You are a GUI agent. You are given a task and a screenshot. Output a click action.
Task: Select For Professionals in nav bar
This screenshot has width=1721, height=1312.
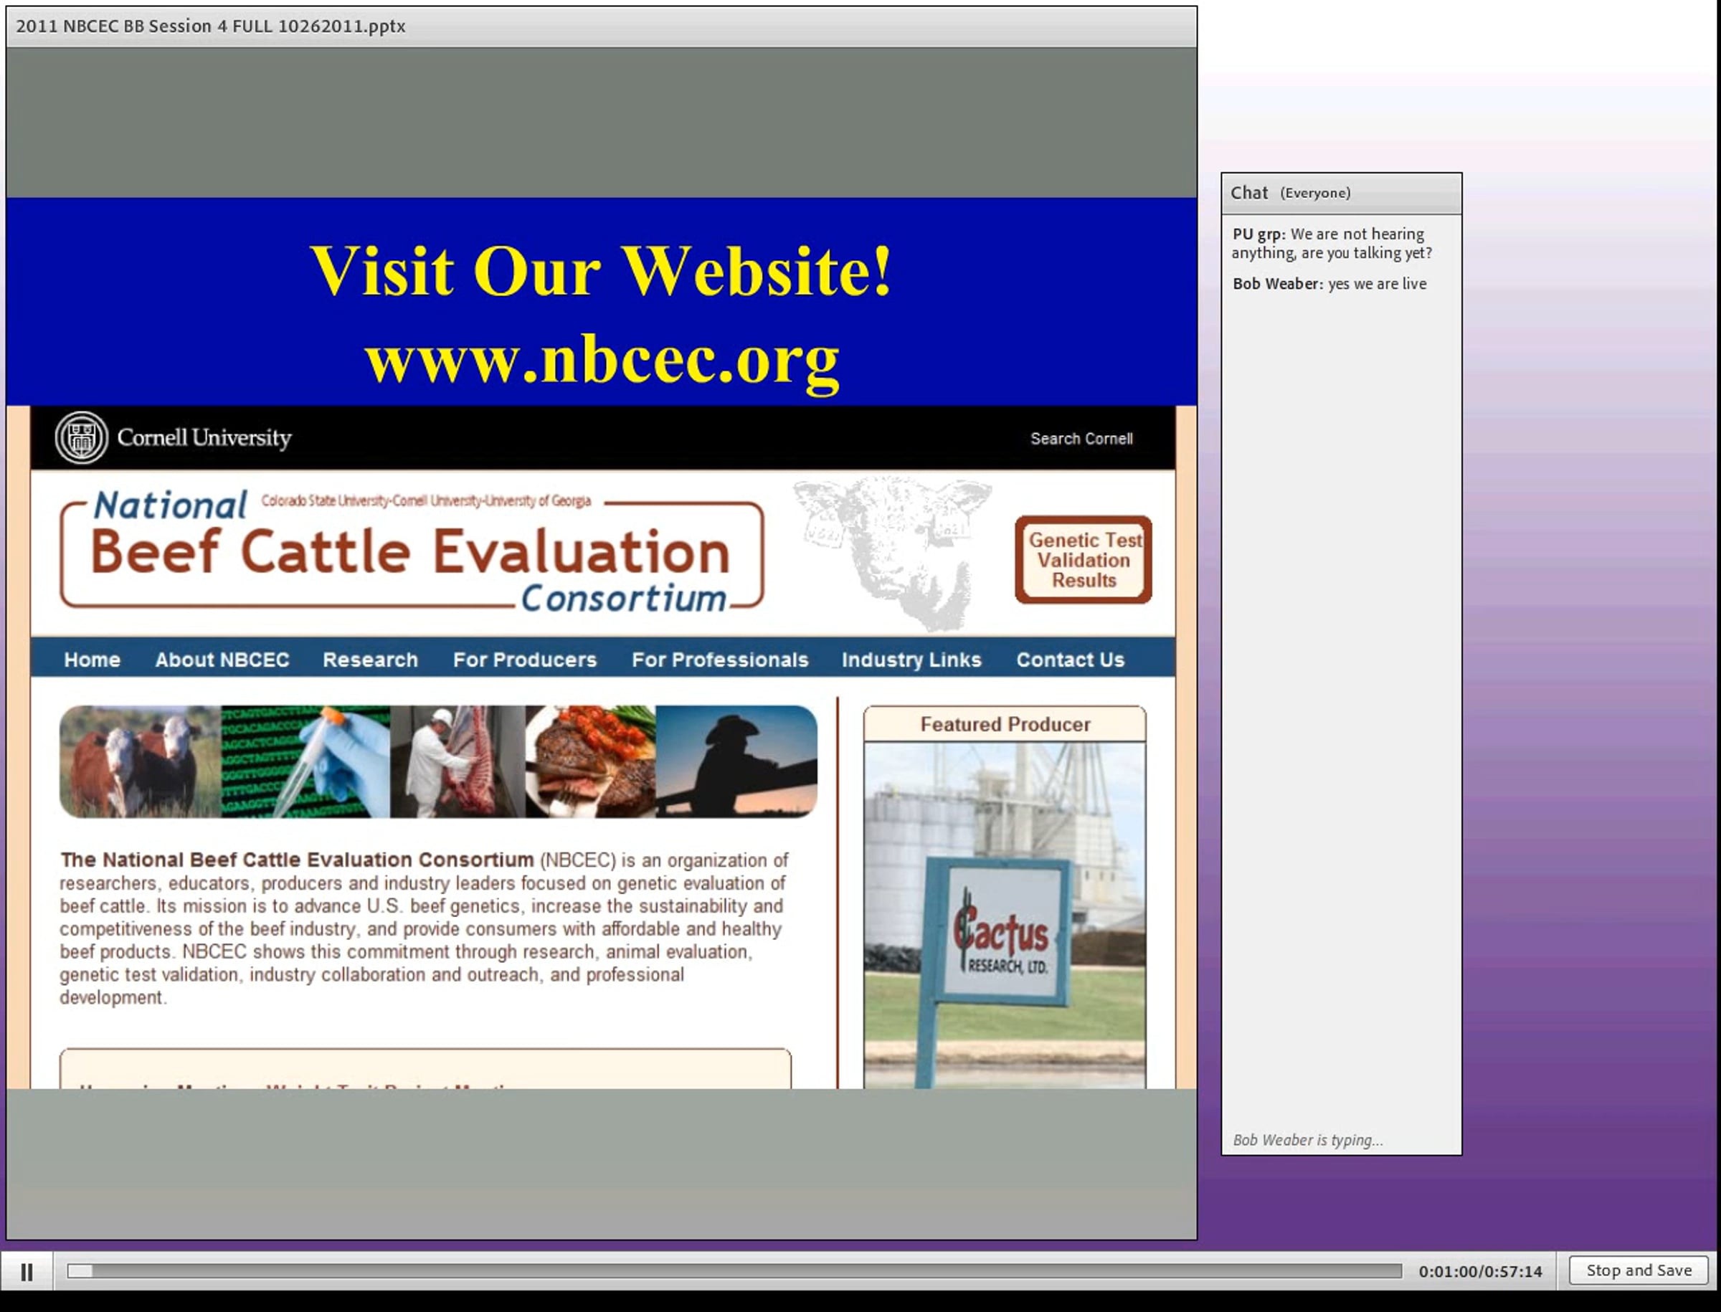click(719, 660)
